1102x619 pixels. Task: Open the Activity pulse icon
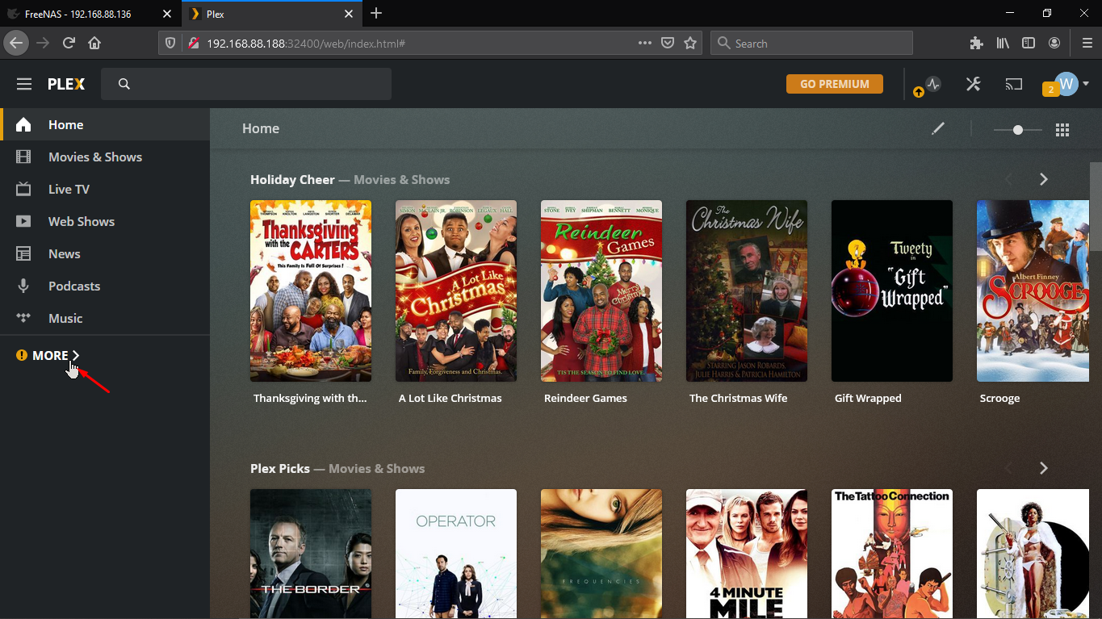click(934, 84)
